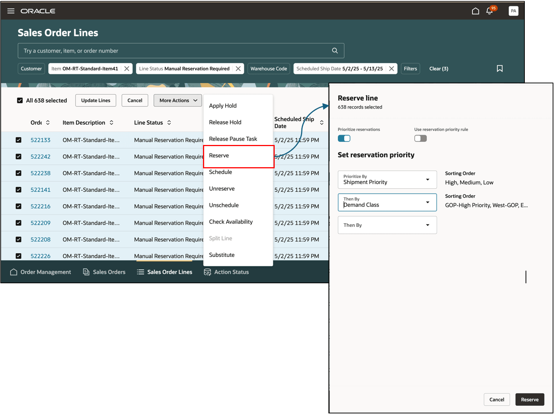
Task: Uncheck the All 638 selected checkbox
Action: coord(20,100)
